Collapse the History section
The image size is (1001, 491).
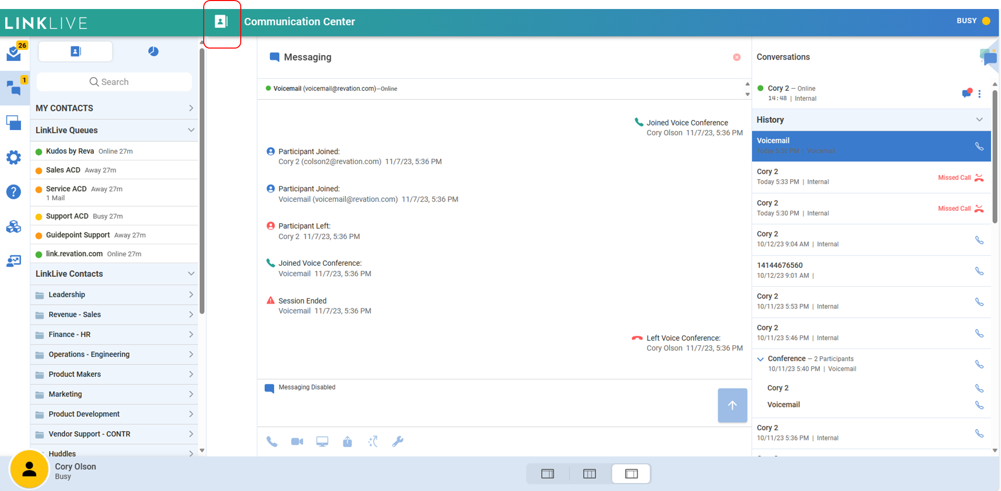tap(979, 120)
